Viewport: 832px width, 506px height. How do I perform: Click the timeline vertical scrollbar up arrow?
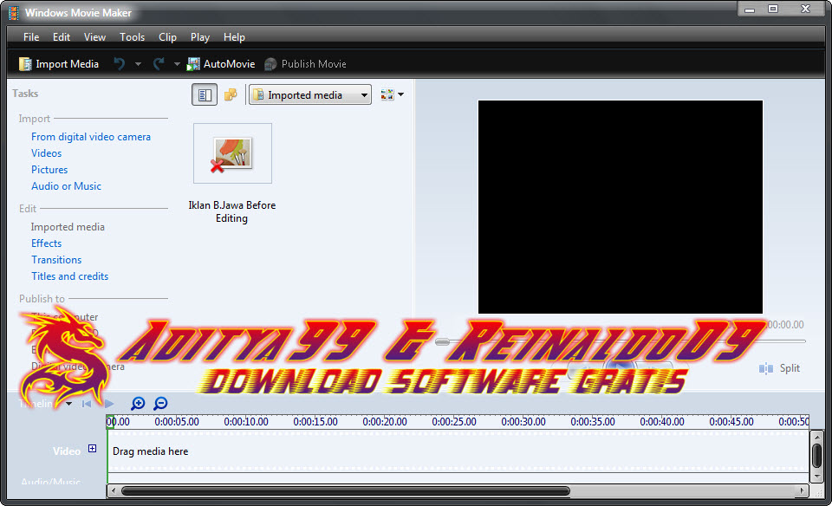pyautogui.click(x=817, y=437)
